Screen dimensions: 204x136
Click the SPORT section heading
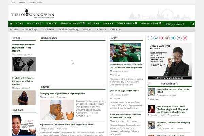point(114,38)
